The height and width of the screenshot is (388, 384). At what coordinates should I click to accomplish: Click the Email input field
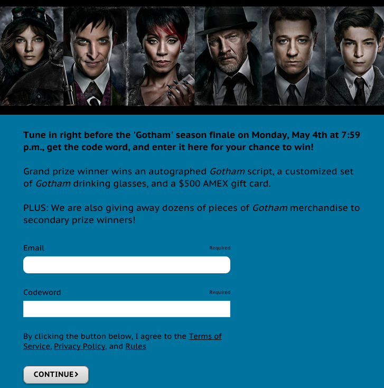127,265
